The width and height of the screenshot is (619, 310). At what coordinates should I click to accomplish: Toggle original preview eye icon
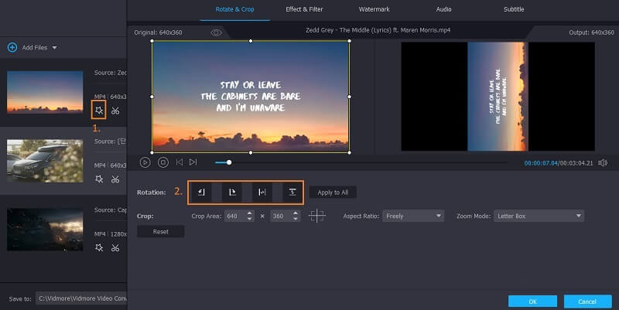[216, 32]
